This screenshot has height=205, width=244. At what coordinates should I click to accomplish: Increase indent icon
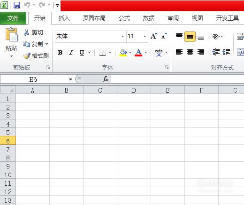(227, 52)
